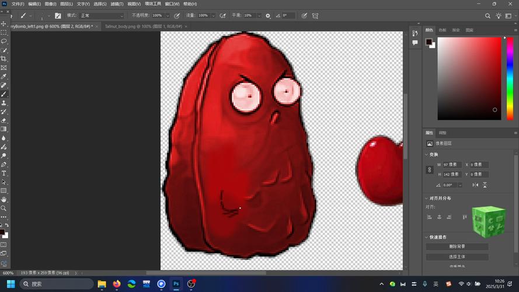This screenshot has height=292, width=519.
Task: Select the Hand tool
Action: [4, 200]
